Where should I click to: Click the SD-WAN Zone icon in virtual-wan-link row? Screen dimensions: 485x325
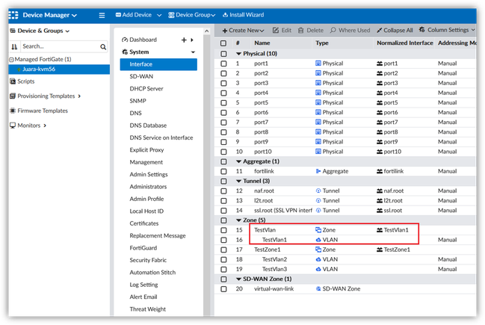318,288
